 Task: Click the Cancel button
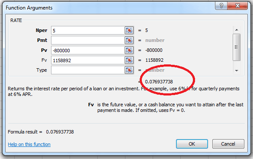pos(228,144)
